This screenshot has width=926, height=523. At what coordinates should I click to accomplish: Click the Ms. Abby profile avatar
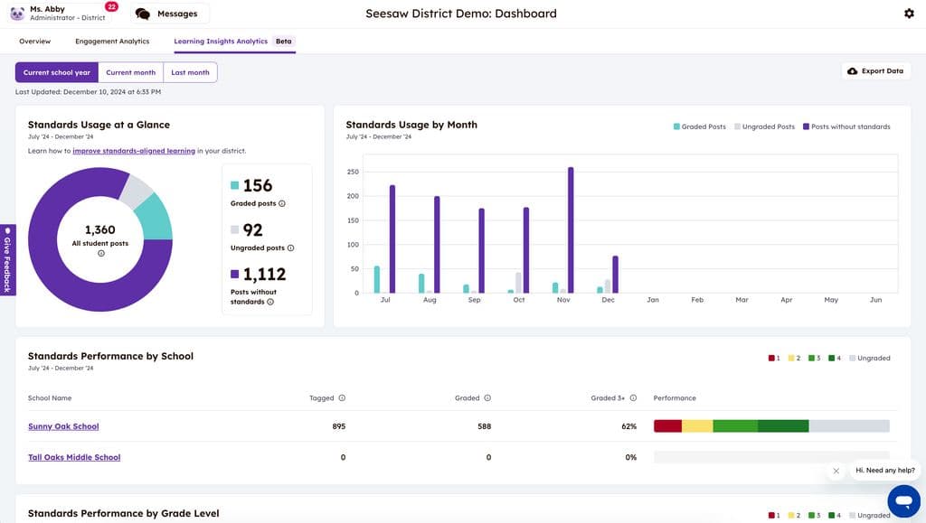pyautogui.click(x=17, y=14)
